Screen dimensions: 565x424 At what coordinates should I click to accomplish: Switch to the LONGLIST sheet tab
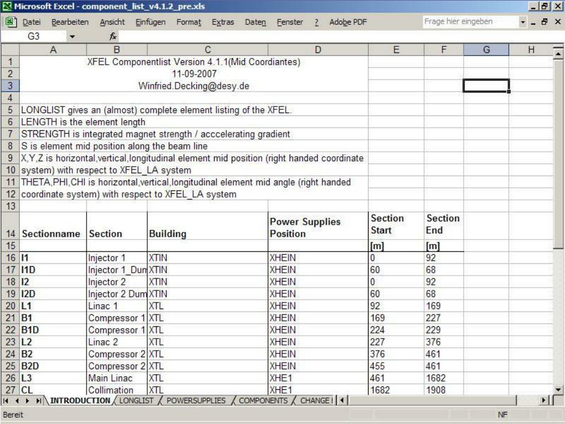(x=136, y=401)
